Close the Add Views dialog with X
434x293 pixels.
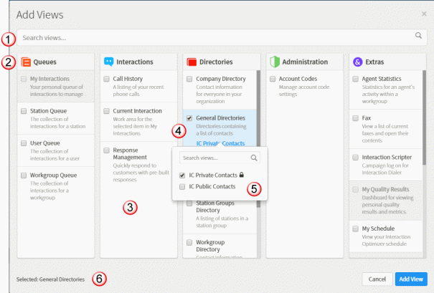pyautogui.click(x=423, y=14)
